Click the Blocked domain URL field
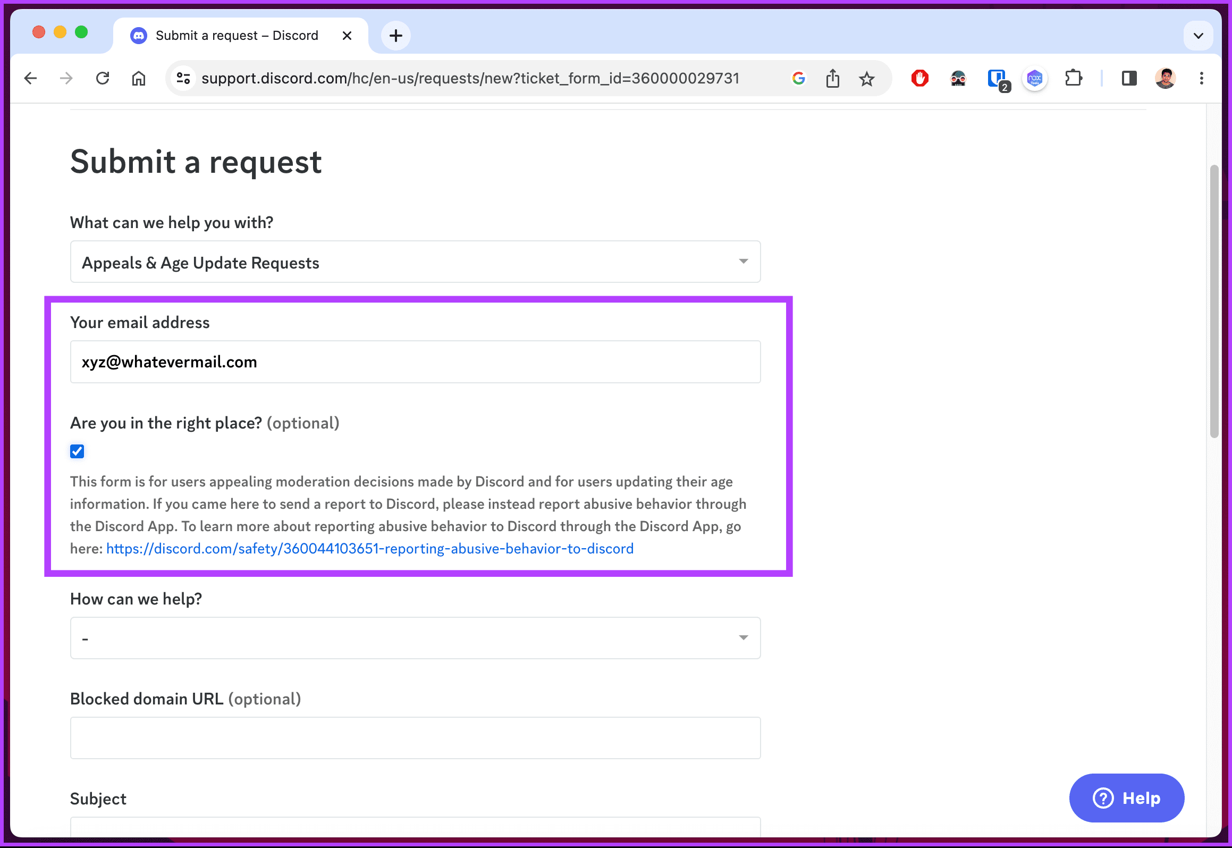The height and width of the screenshot is (848, 1232). (x=415, y=737)
